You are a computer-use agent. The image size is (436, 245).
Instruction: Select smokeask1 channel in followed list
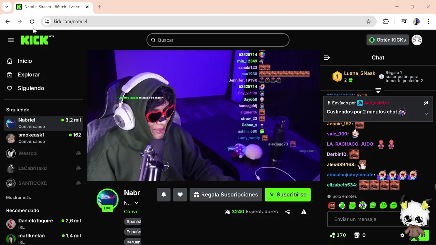(x=44, y=138)
